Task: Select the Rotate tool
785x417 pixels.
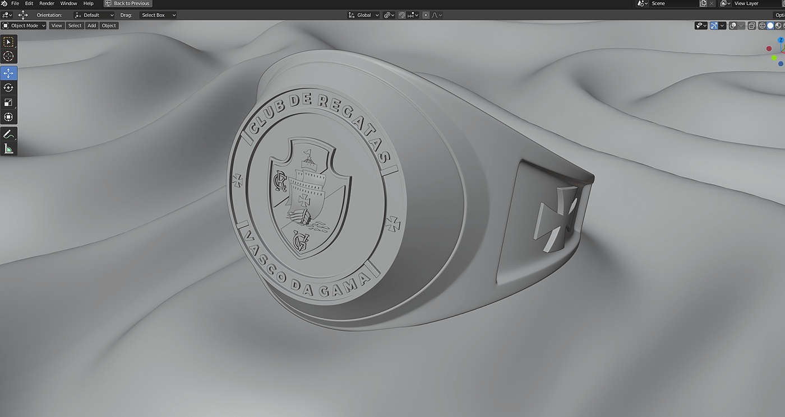Action: click(8, 88)
